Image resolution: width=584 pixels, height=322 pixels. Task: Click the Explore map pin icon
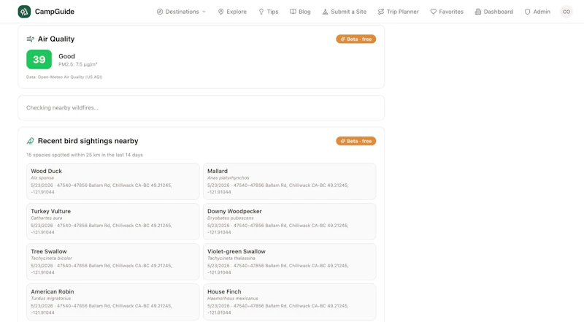pyautogui.click(x=221, y=12)
